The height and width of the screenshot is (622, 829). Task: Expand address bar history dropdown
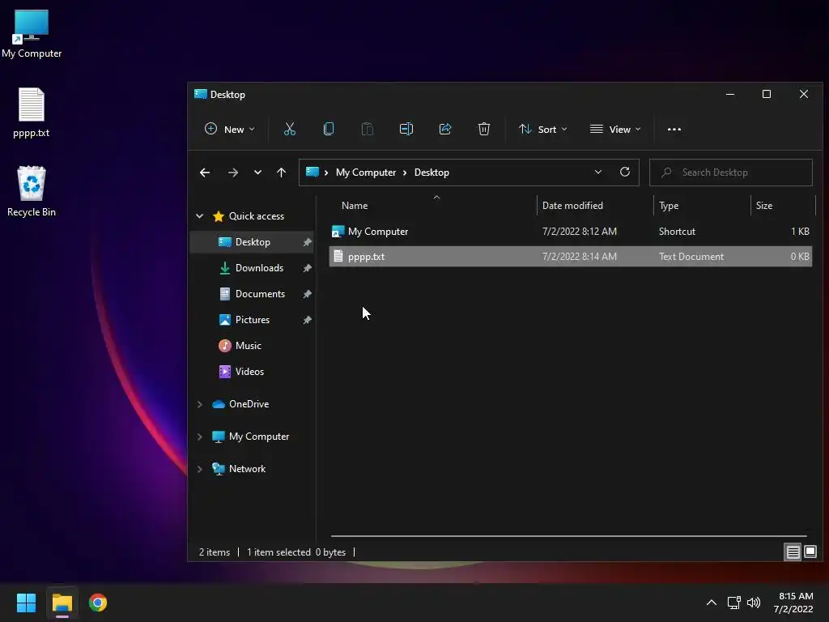tap(598, 172)
